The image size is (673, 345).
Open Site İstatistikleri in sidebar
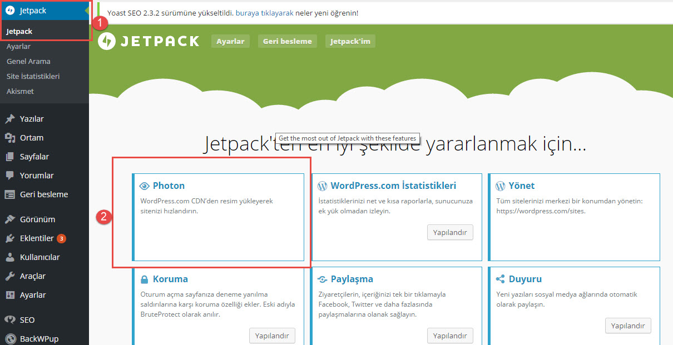click(33, 76)
